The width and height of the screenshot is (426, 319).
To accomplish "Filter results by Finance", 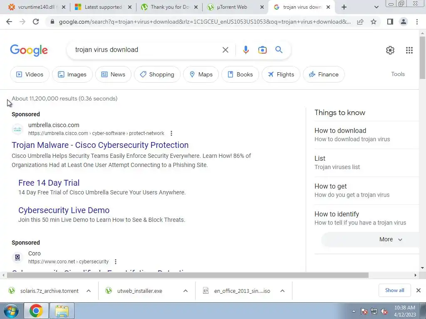I will pyautogui.click(x=324, y=74).
